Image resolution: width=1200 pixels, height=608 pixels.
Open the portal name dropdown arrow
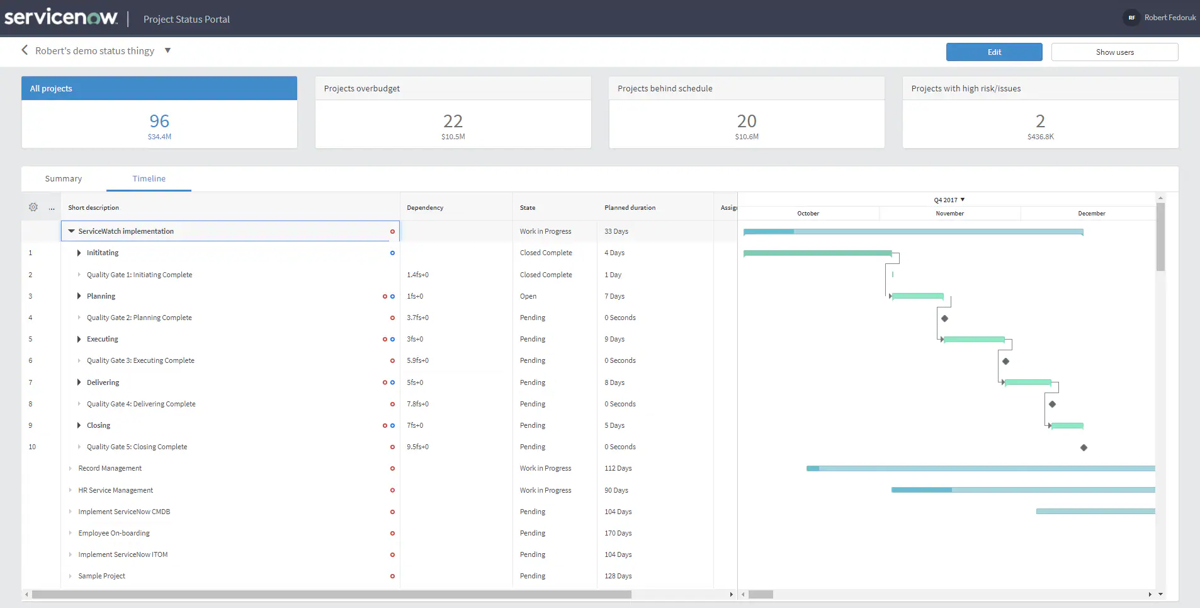167,50
